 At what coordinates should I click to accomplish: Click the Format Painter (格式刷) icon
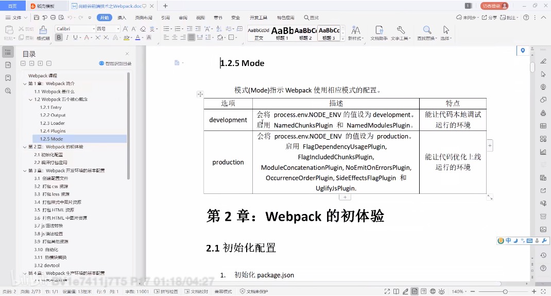tap(43, 33)
